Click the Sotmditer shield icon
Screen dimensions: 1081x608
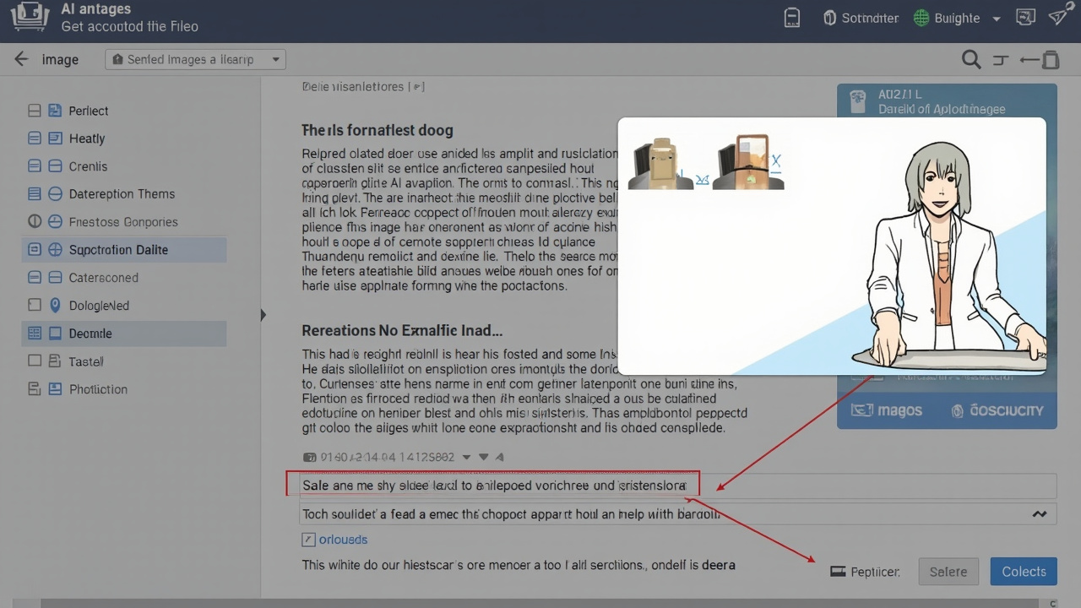(829, 18)
